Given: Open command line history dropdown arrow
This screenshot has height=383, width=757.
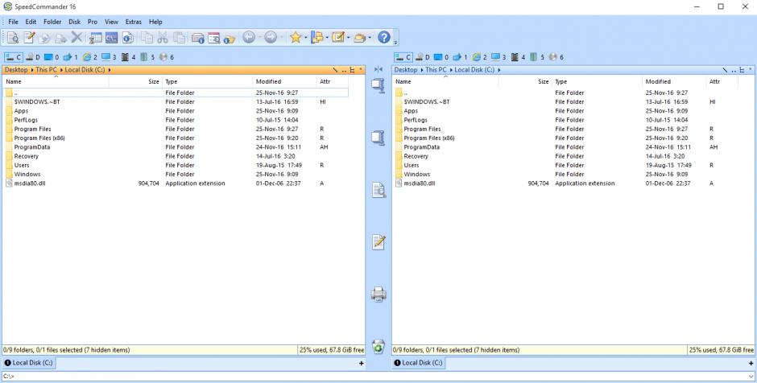Looking at the screenshot, I should point(751,377).
